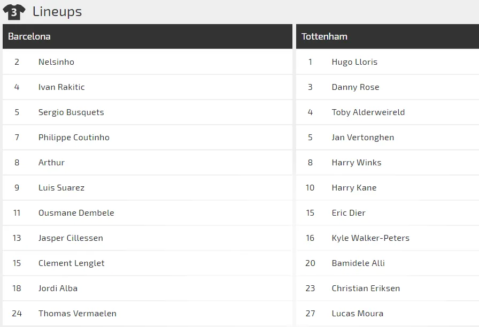
Task: Click on Hugo Lloris in lineup
Action: (354, 62)
